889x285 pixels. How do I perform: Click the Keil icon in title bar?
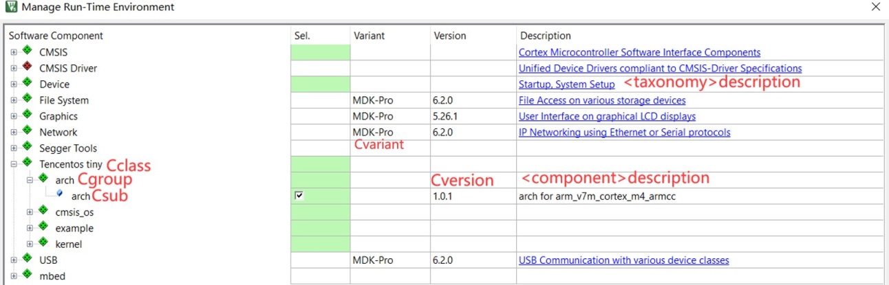coord(10,8)
